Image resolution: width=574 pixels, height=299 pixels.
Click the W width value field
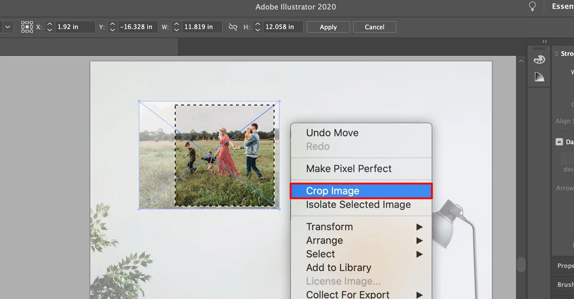click(201, 27)
